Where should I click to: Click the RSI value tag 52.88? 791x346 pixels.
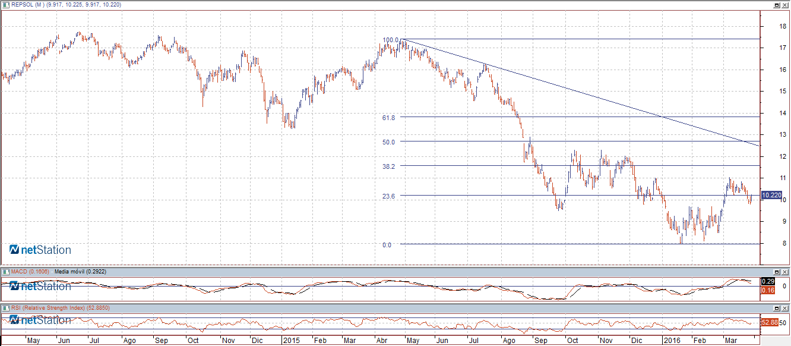[x=770, y=322]
